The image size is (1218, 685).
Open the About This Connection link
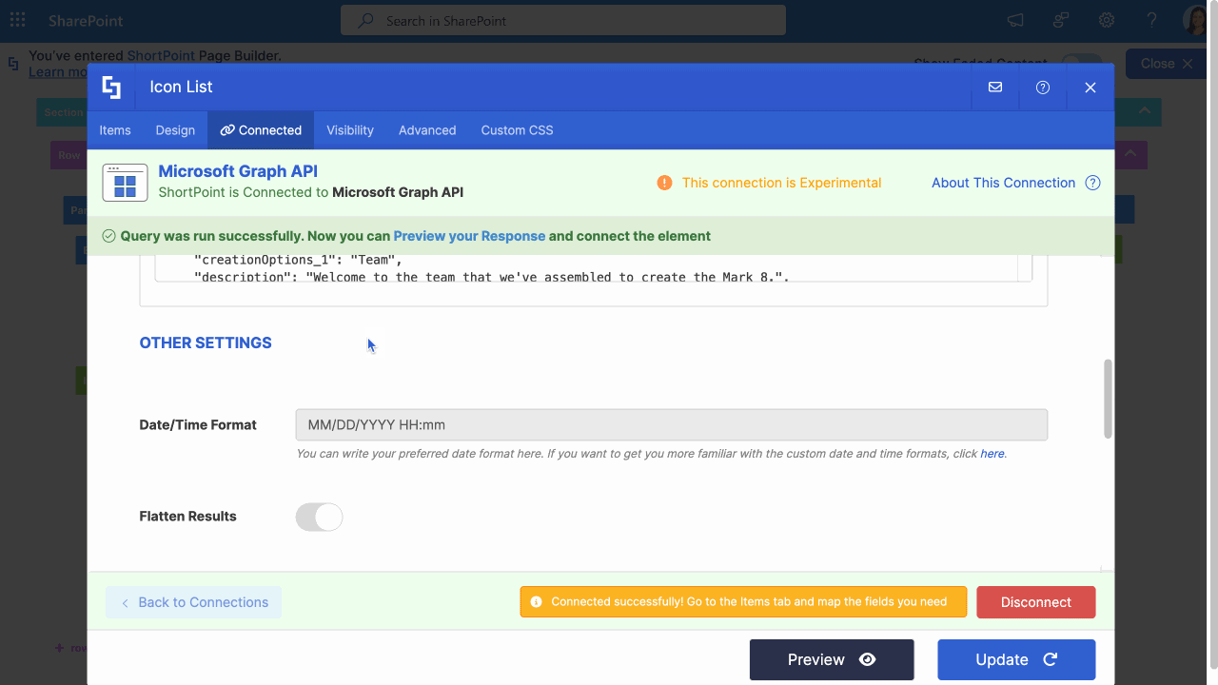coord(1003,183)
